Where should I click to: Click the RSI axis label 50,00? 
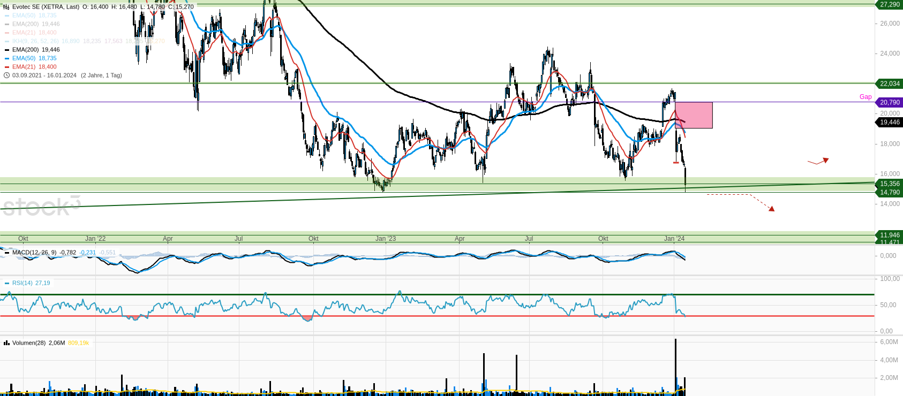pyautogui.click(x=888, y=305)
